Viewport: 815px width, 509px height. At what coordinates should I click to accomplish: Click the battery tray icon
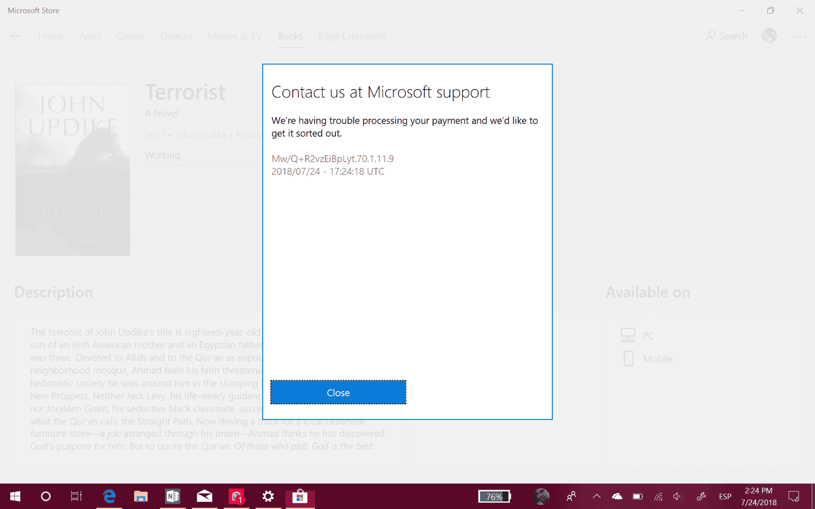tap(638, 496)
